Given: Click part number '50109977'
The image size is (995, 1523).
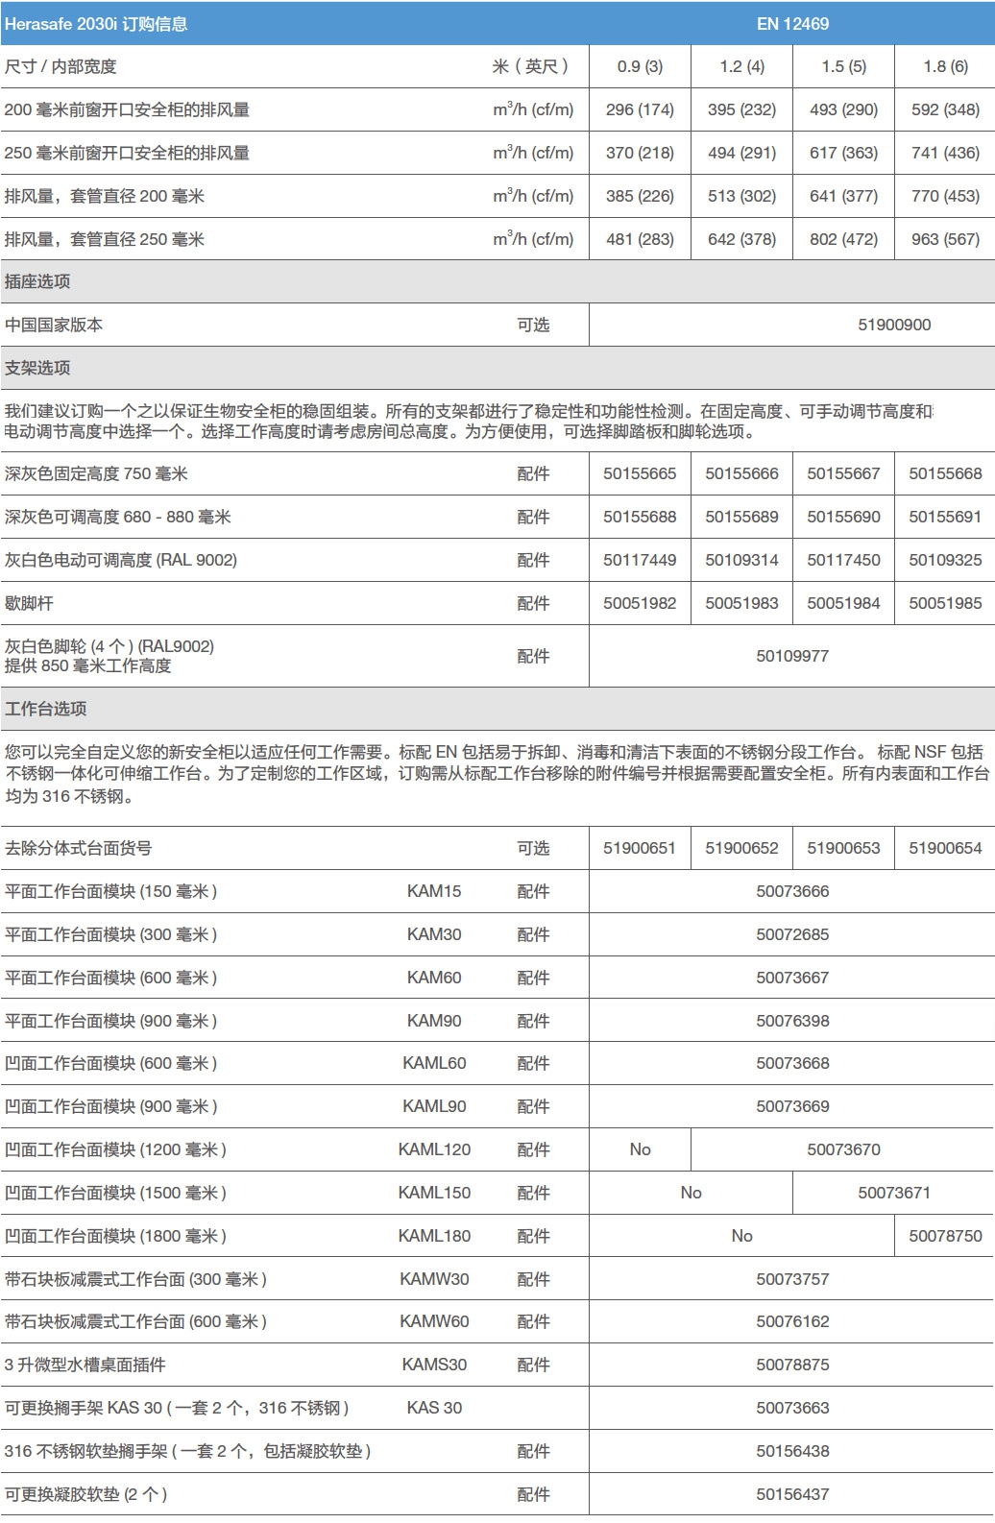Looking at the screenshot, I should pos(792,656).
